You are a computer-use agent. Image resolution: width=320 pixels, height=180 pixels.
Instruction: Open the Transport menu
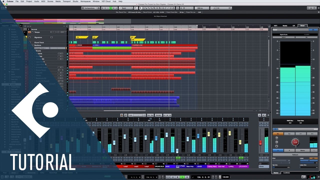point(66,1)
